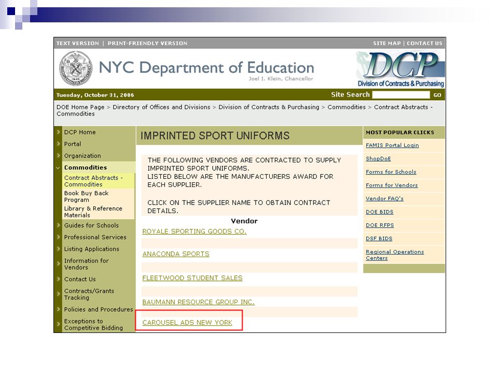Image resolution: width=498 pixels, height=374 pixels.
Task: Open Forms for Vendors link
Action: pyautogui.click(x=392, y=185)
